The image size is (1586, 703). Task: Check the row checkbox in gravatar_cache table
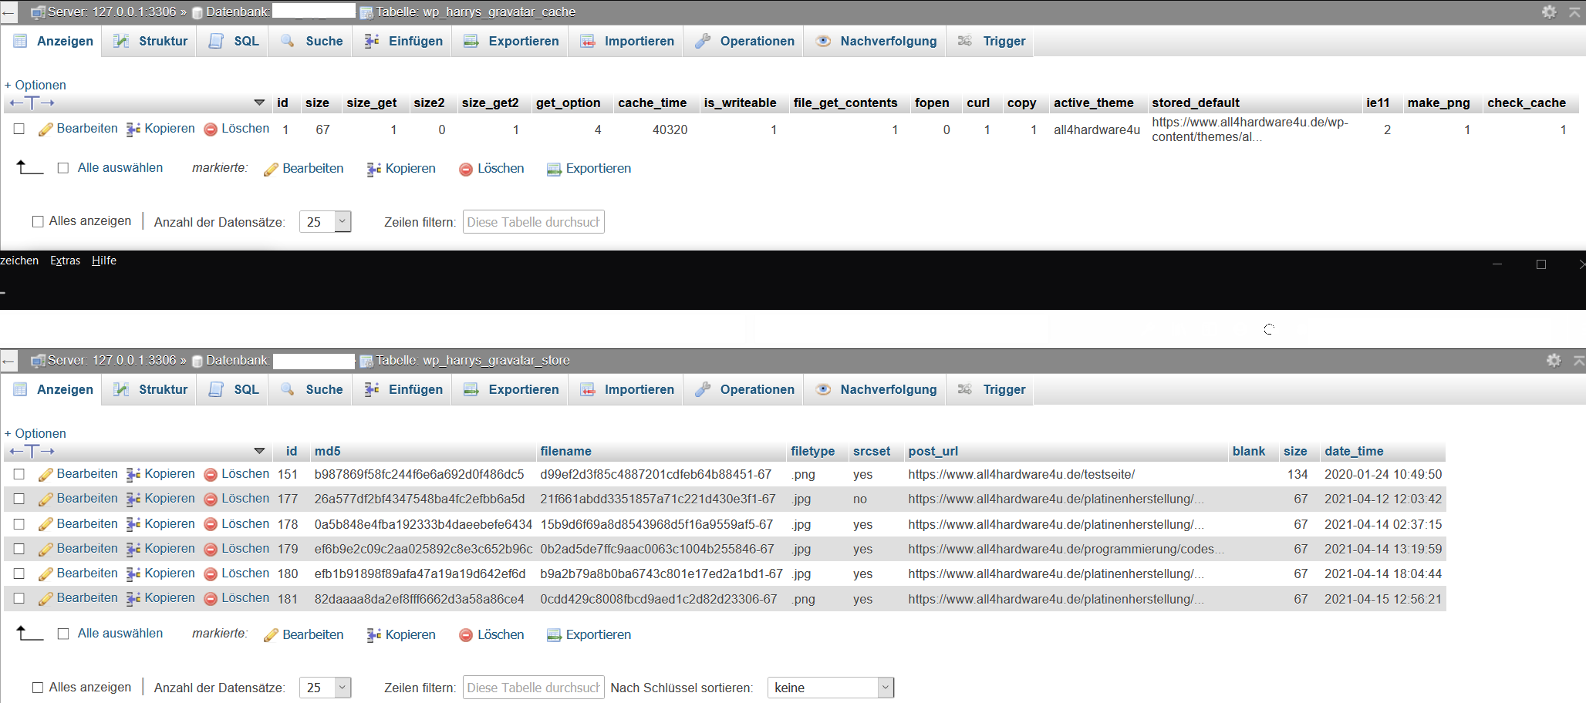click(x=19, y=129)
